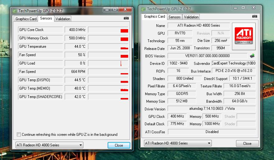Click Fan Speed percent sensor value 50 %
Screen dimensions: 274x160
pos(76,55)
